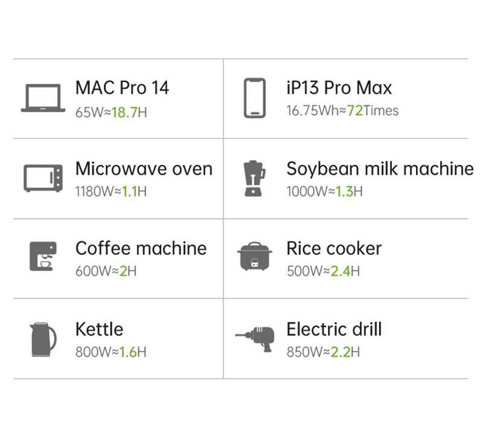This screenshot has width=483, height=435.
Task: Select the coffee machine icon
Action: (43, 257)
